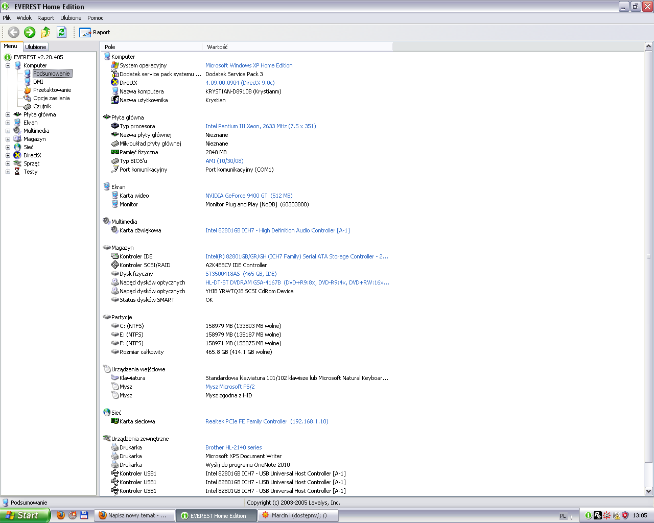This screenshot has width=654, height=523.
Task: Open the DirectX 4.09.00.0904 version link
Action: click(240, 83)
